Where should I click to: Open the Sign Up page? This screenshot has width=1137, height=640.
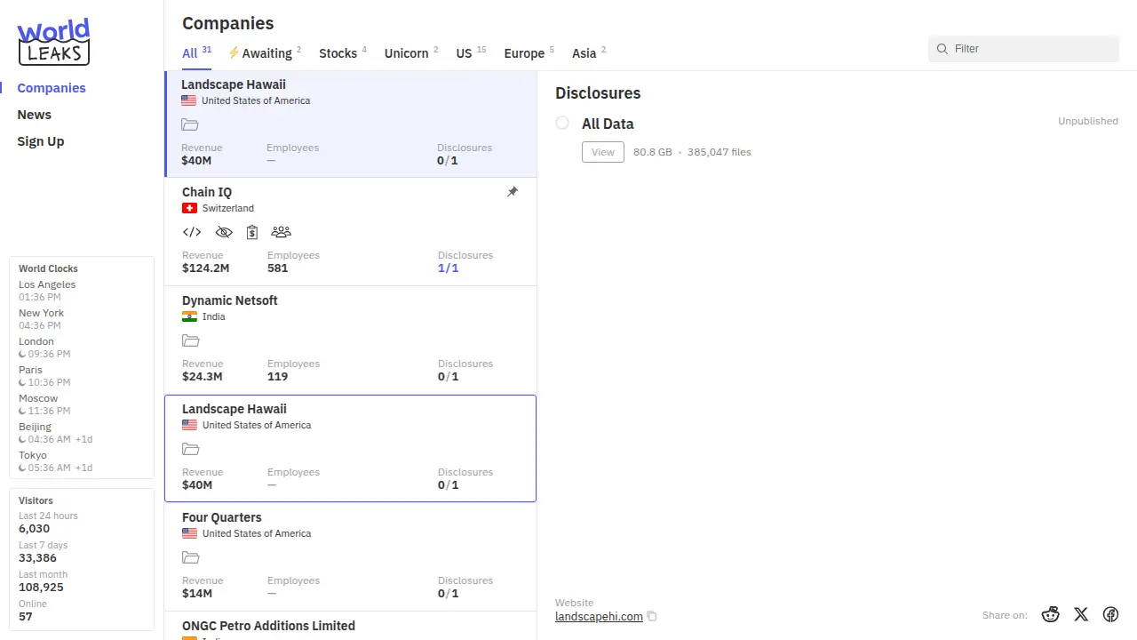tap(41, 141)
